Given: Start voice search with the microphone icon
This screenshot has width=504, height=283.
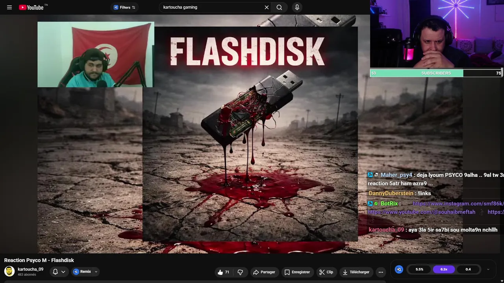Looking at the screenshot, I should (x=297, y=7).
